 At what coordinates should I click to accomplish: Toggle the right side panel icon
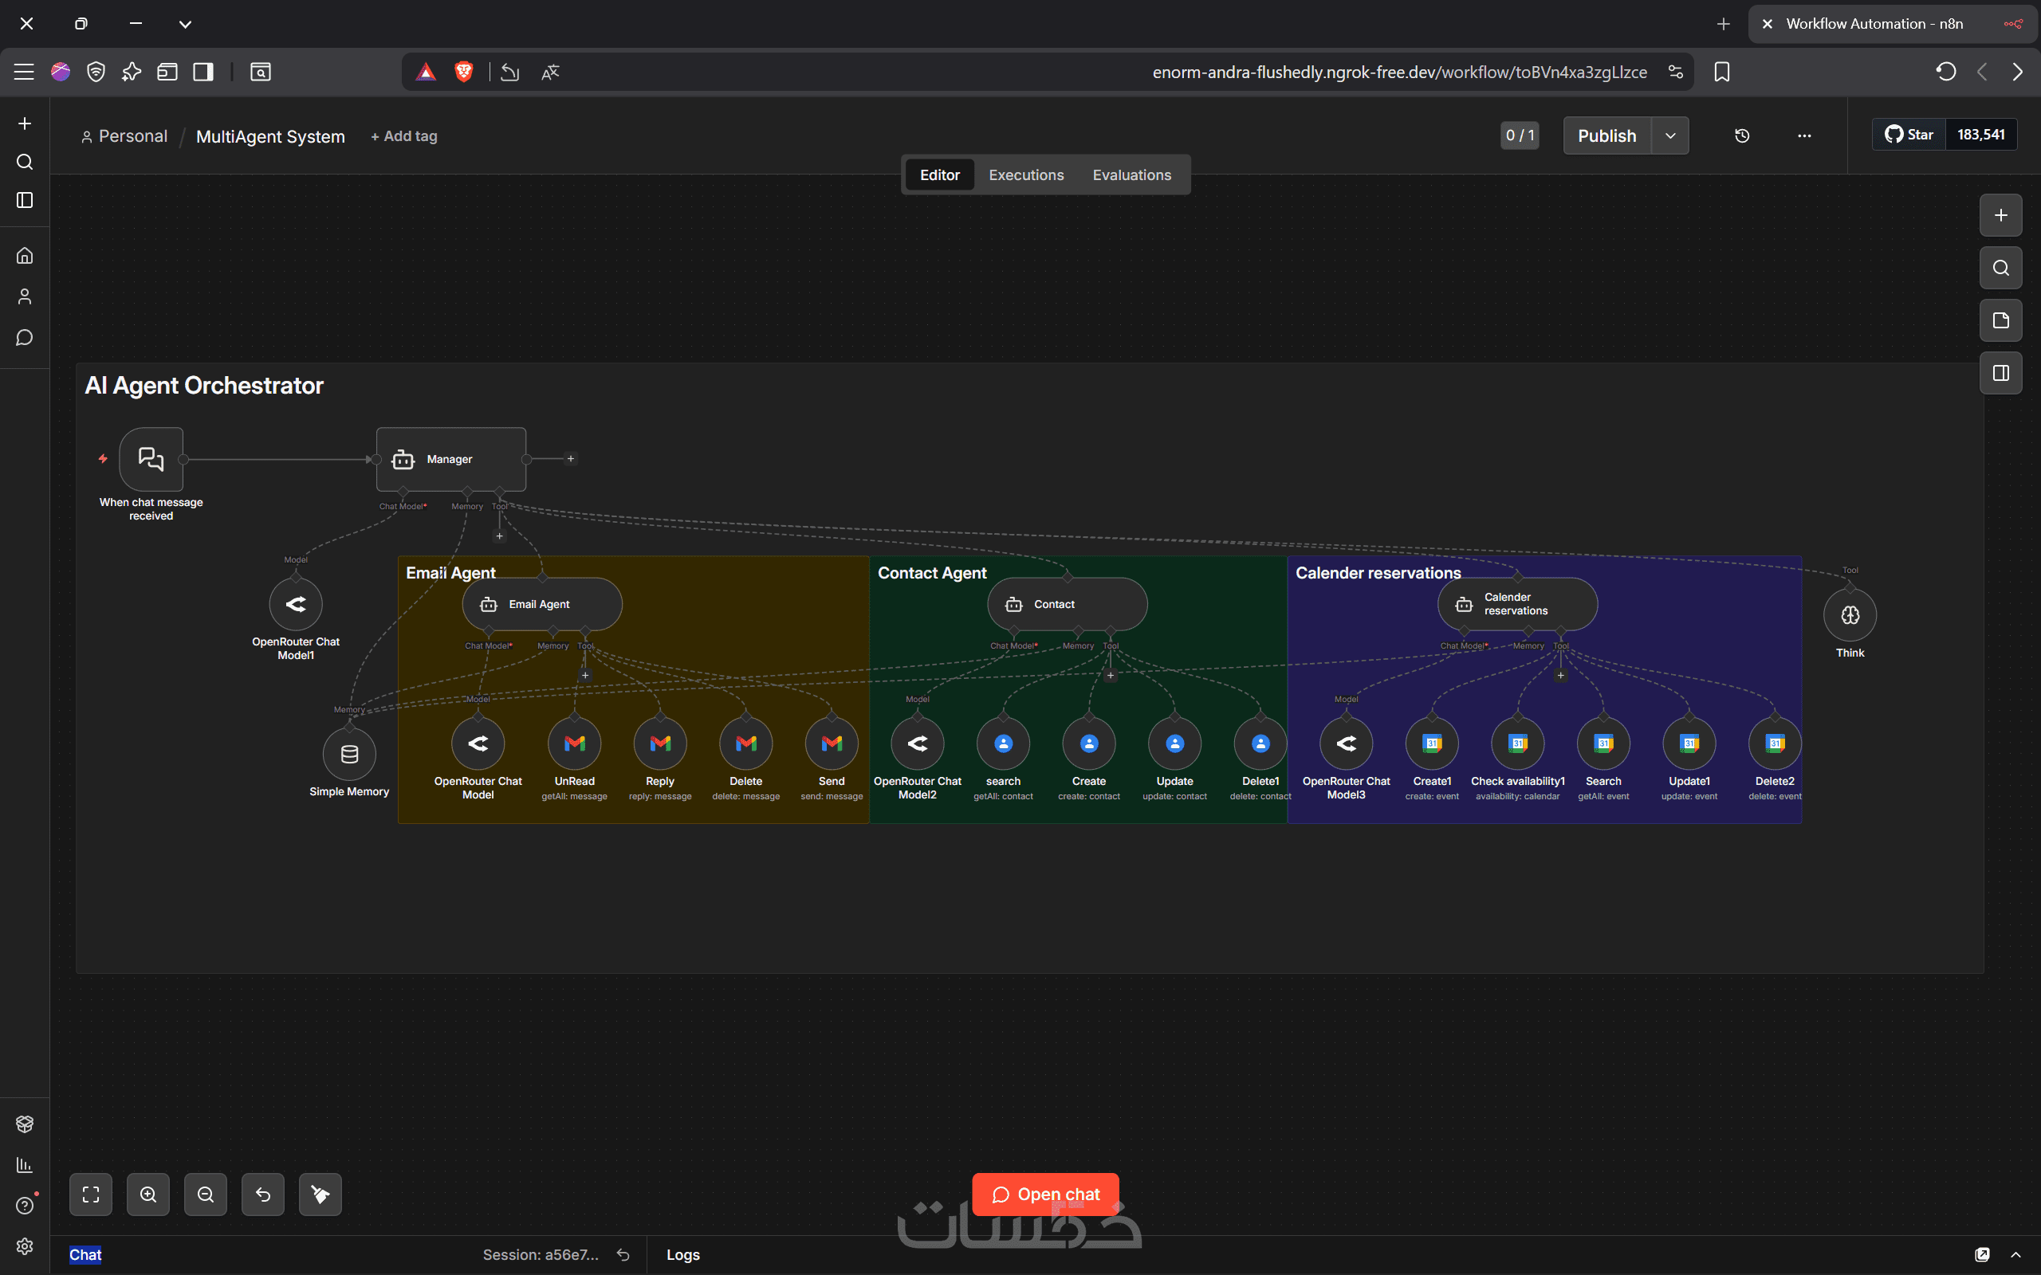point(2000,373)
